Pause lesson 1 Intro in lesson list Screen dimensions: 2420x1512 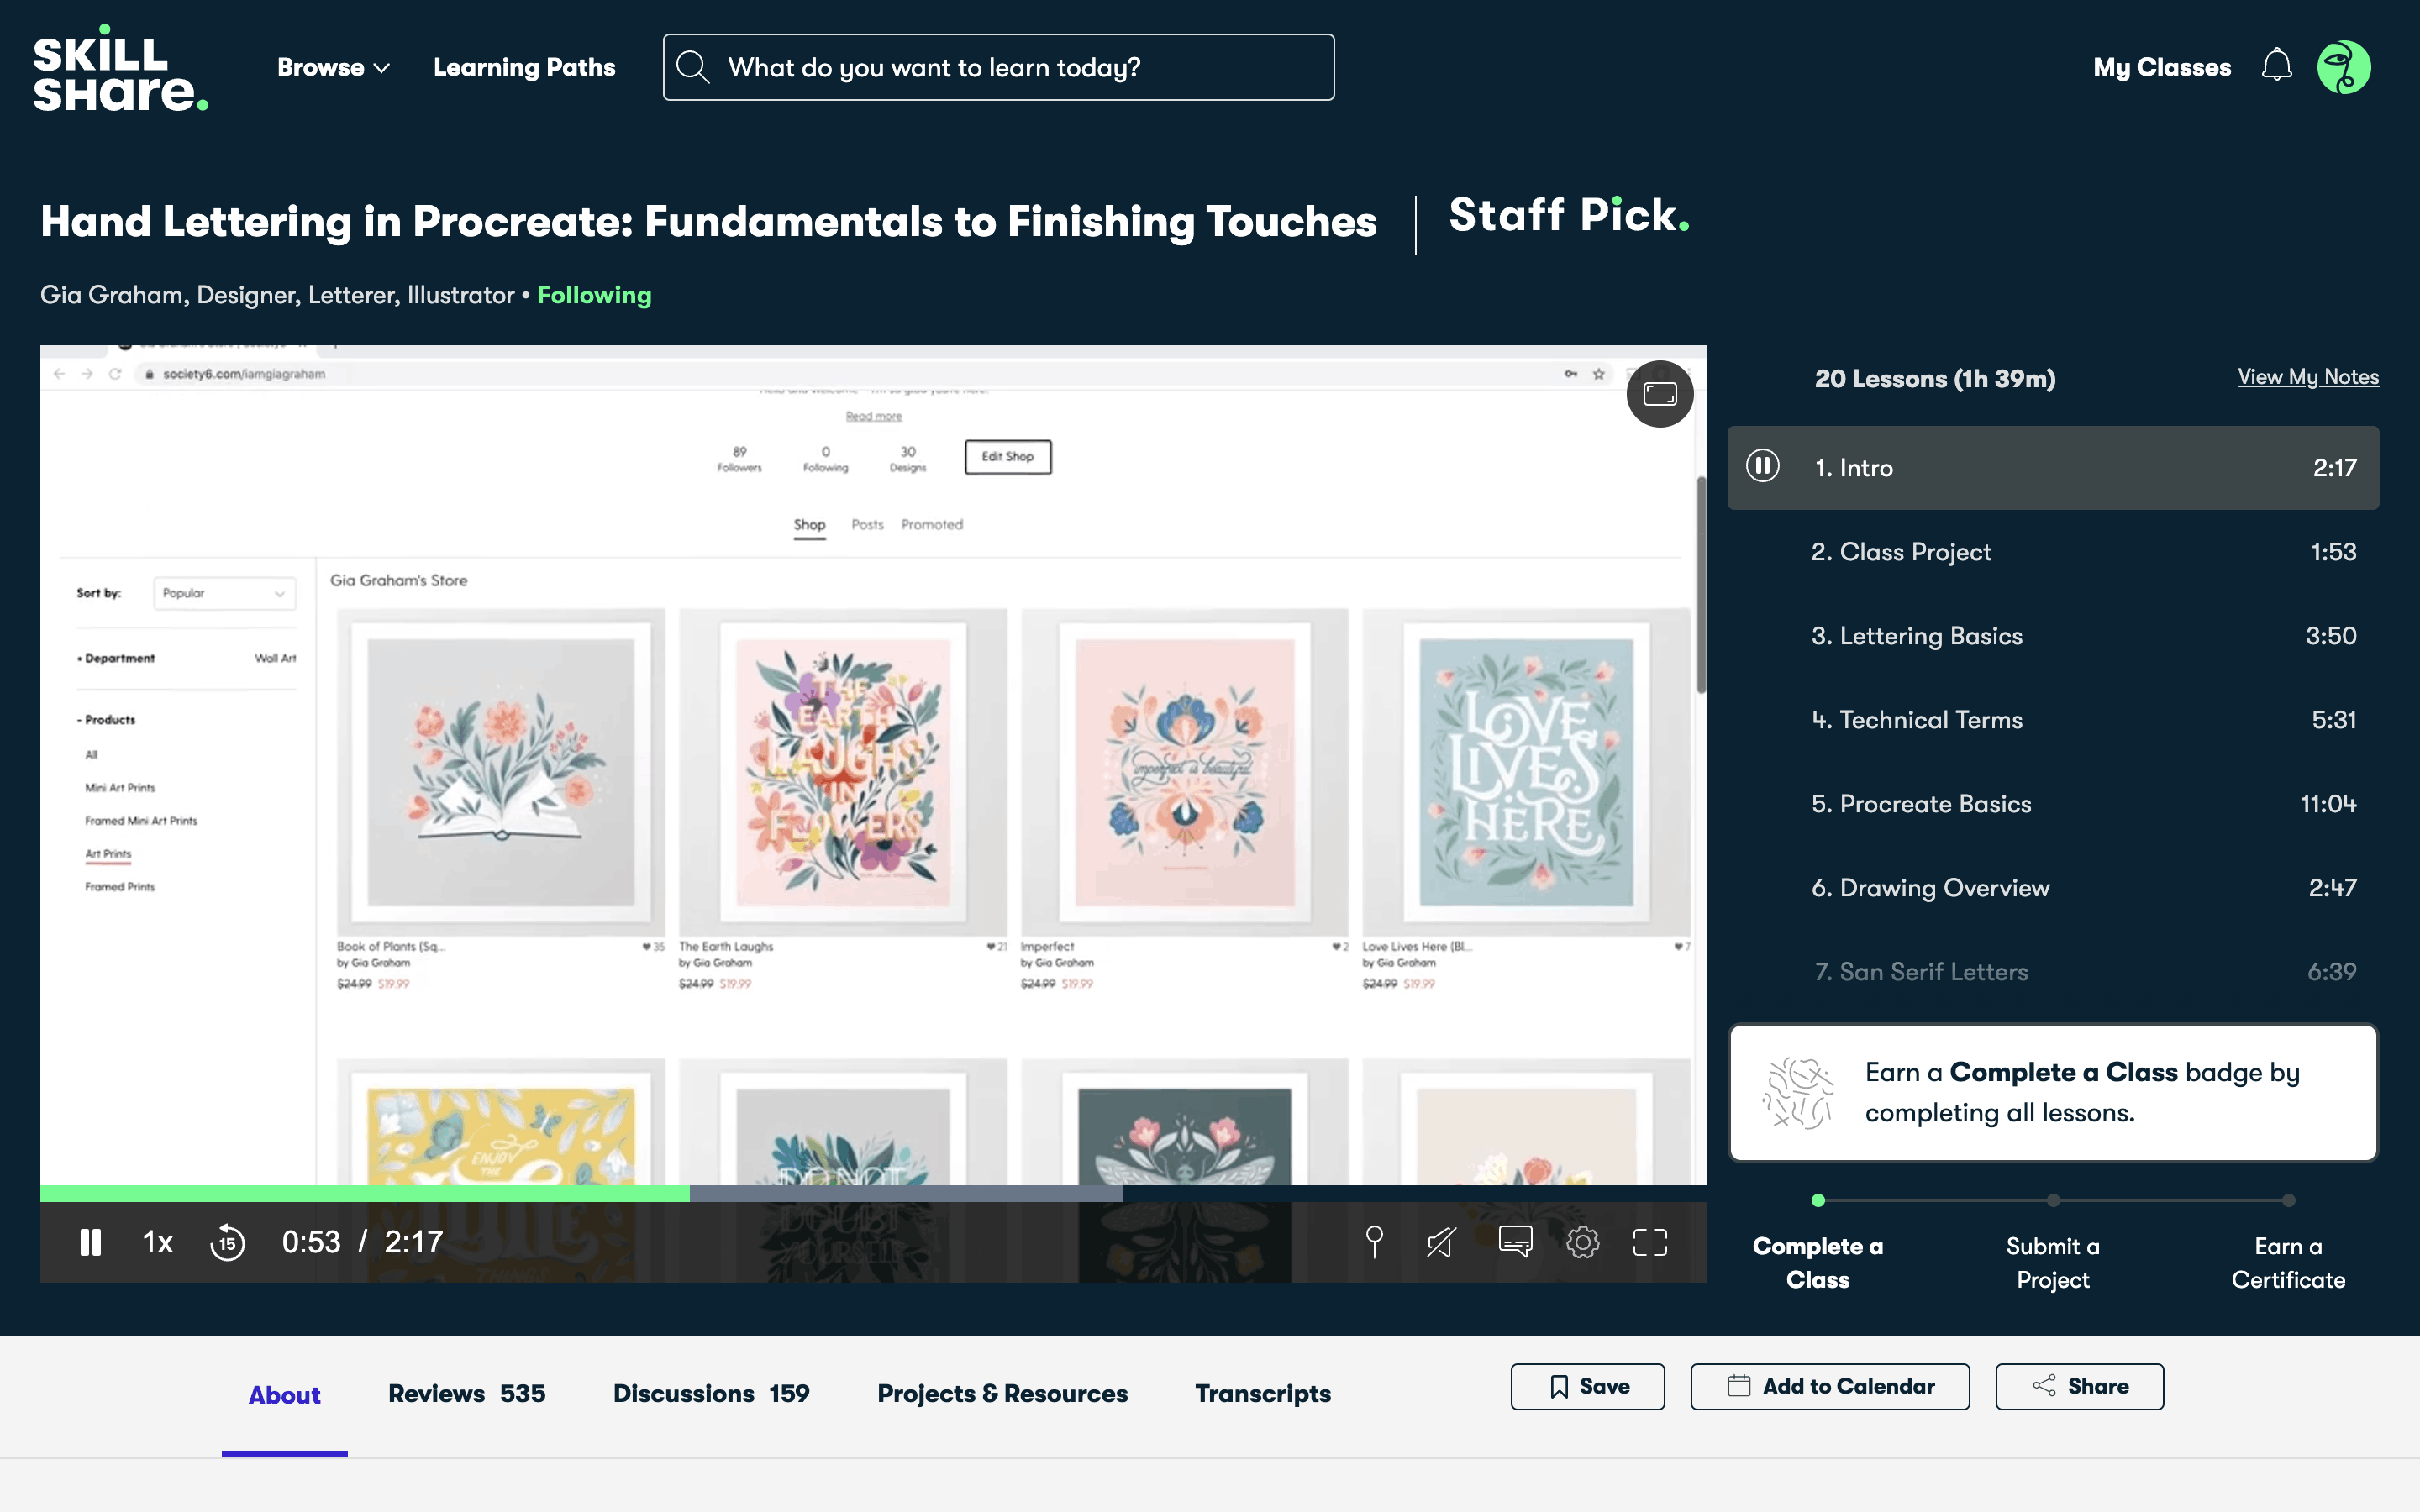point(1762,466)
